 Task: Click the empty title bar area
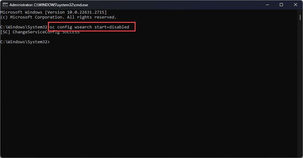tap(174, 5)
